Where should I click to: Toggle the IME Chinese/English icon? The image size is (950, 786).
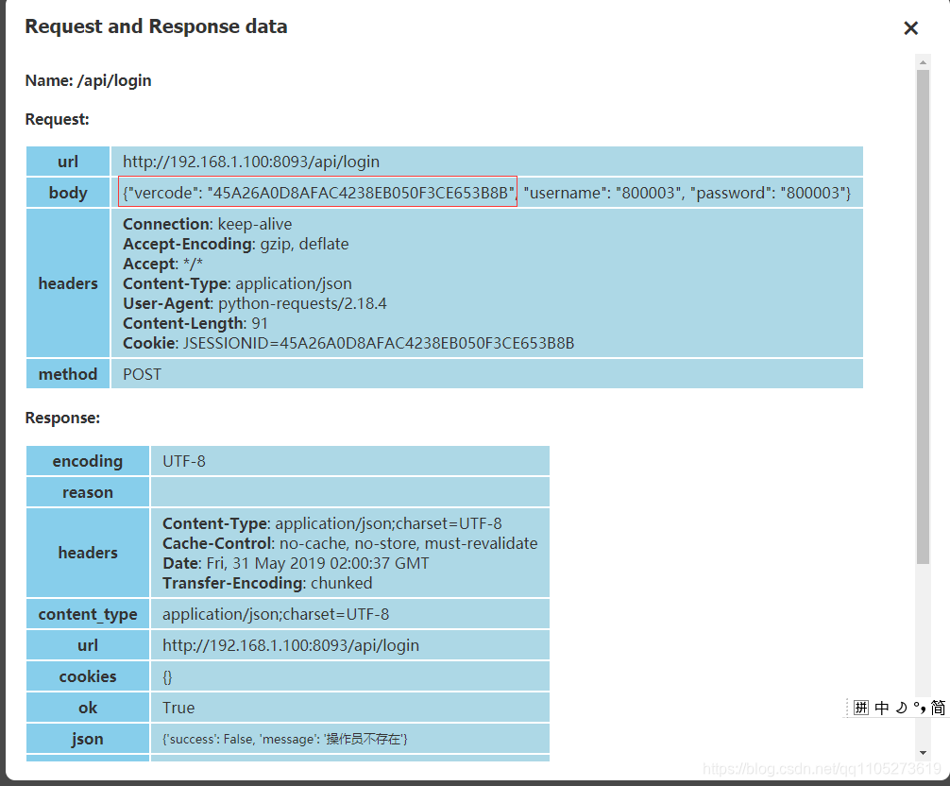(882, 708)
